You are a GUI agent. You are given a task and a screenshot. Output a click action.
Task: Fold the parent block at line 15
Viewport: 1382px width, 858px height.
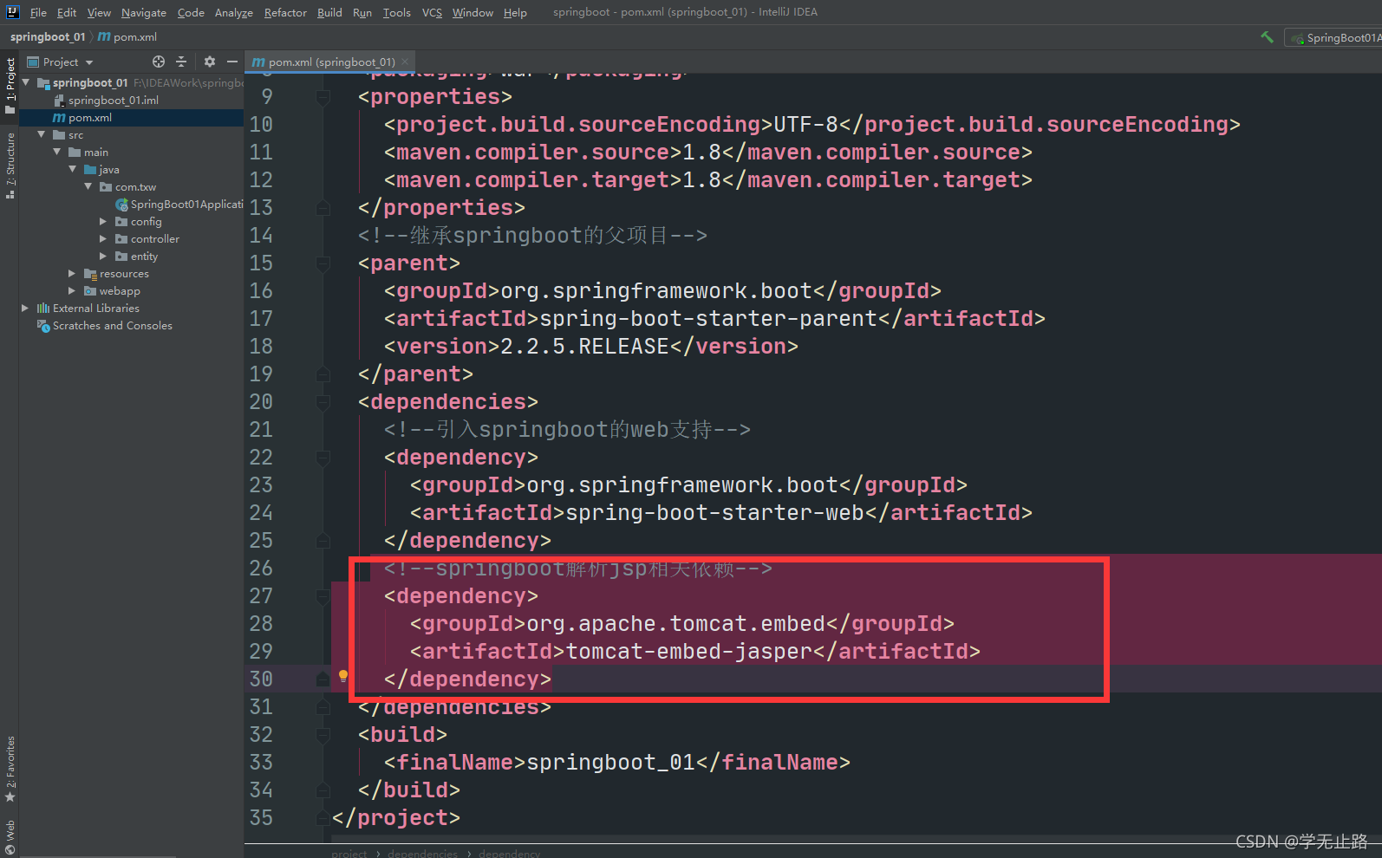pyautogui.click(x=323, y=263)
